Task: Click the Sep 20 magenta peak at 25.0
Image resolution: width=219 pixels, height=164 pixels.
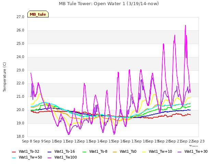Action: pos(164,44)
